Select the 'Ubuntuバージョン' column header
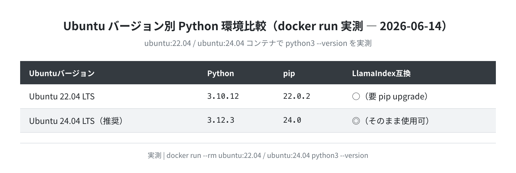516x173 pixels. [109, 73]
